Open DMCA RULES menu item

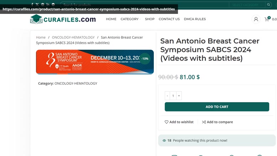coord(195,19)
